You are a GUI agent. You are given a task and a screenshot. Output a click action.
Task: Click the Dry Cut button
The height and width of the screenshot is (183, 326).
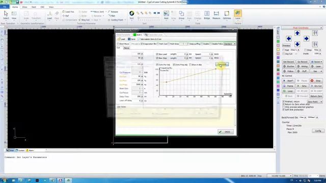(x=316, y=86)
